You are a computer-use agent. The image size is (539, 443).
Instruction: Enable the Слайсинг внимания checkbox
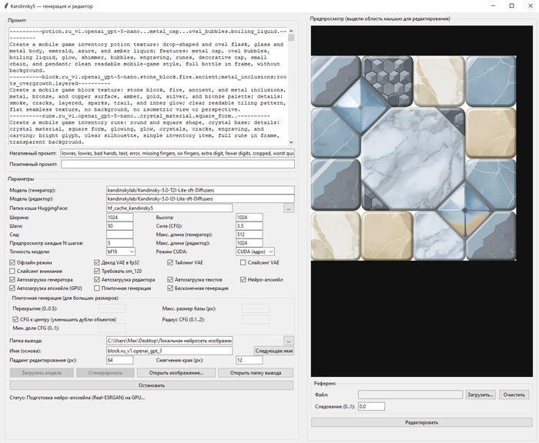point(12,271)
